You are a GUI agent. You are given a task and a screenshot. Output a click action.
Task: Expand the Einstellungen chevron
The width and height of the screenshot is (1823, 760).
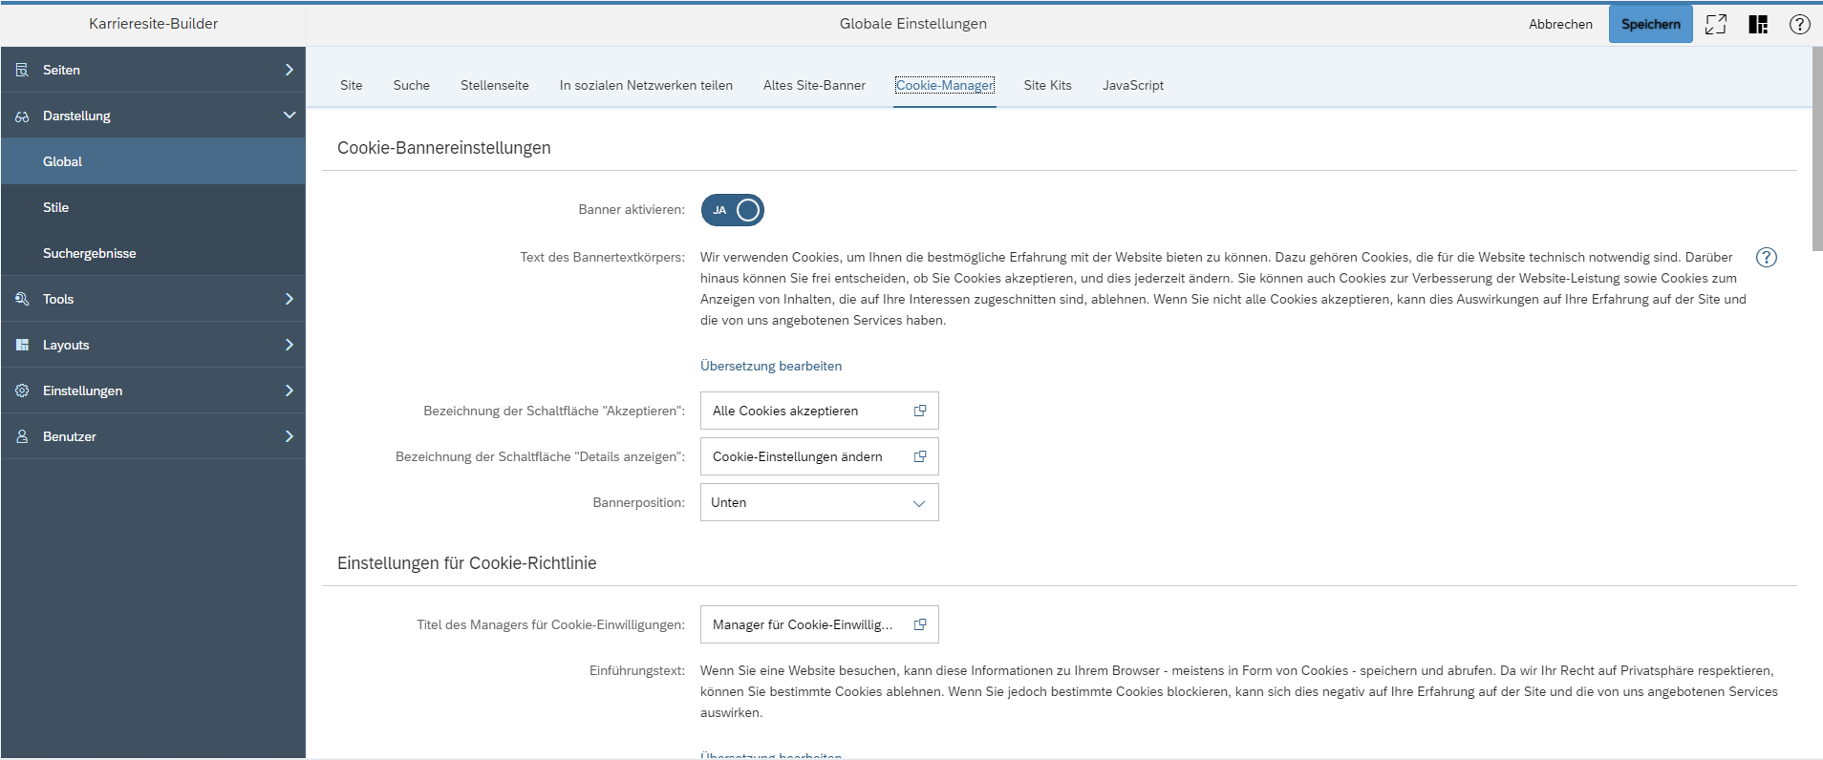tap(289, 391)
